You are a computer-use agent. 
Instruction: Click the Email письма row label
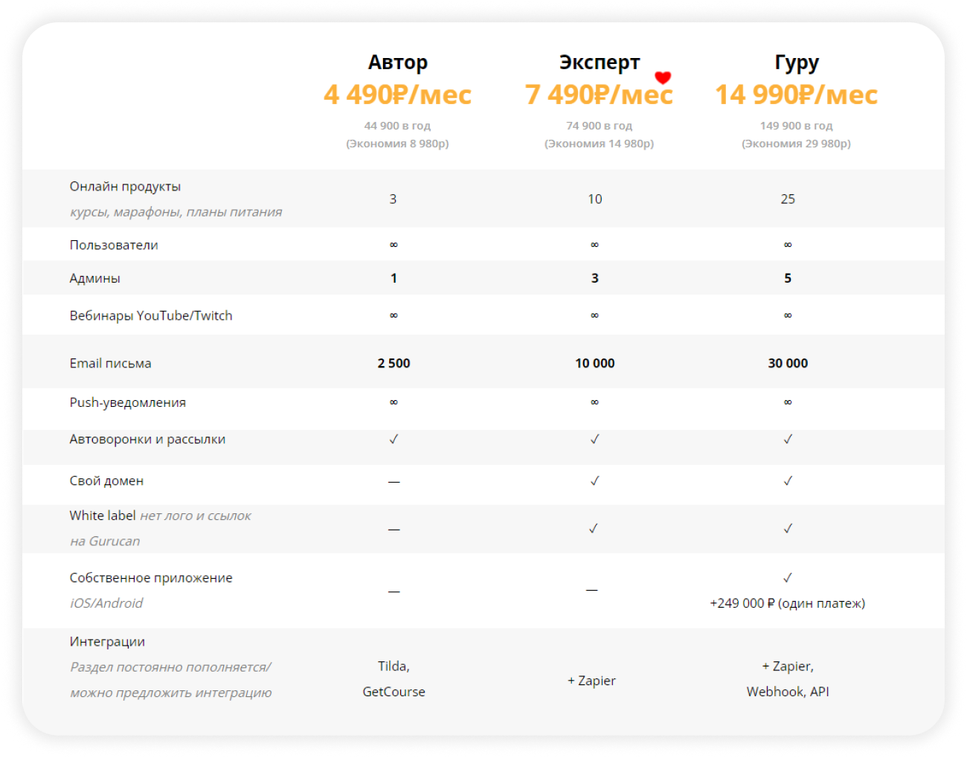110,363
